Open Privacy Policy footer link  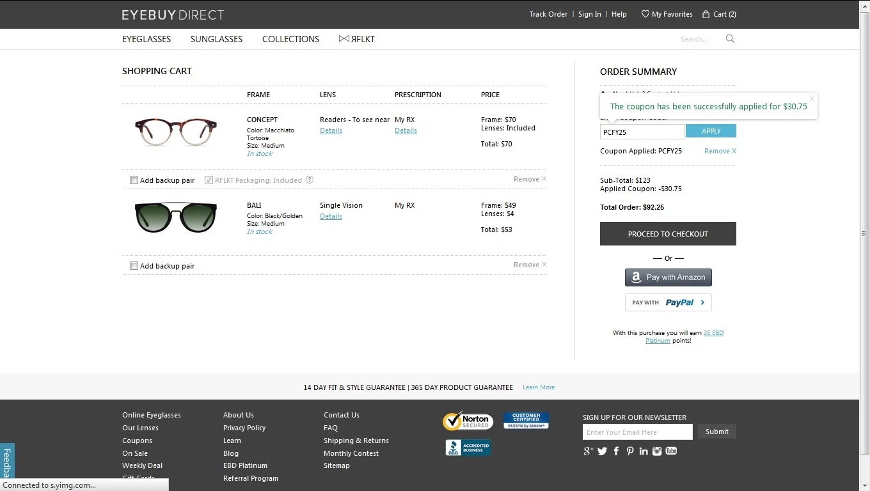tap(244, 428)
